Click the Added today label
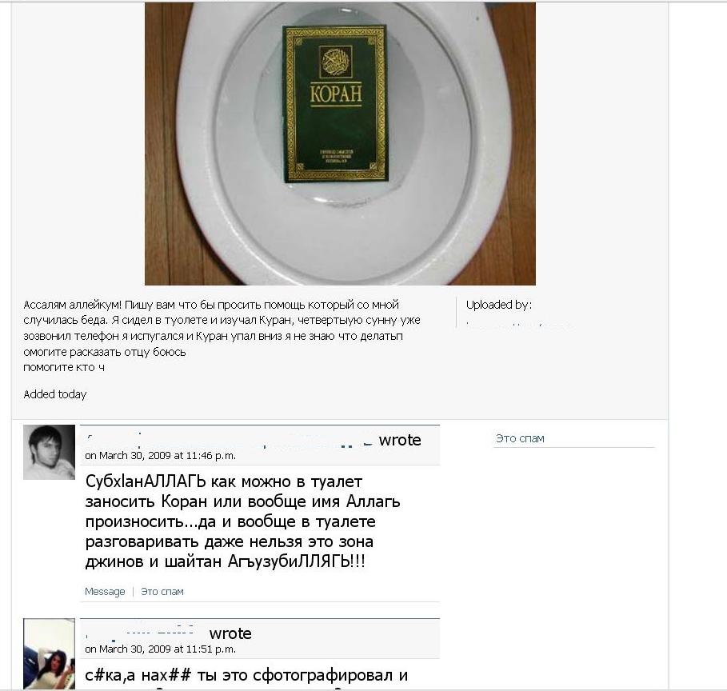727x691 pixels. pos(54,394)
